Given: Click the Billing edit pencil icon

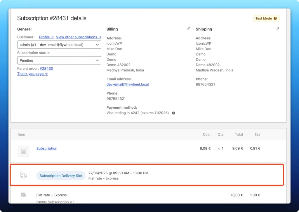Looking at the screenshot, I should (189, 29).
